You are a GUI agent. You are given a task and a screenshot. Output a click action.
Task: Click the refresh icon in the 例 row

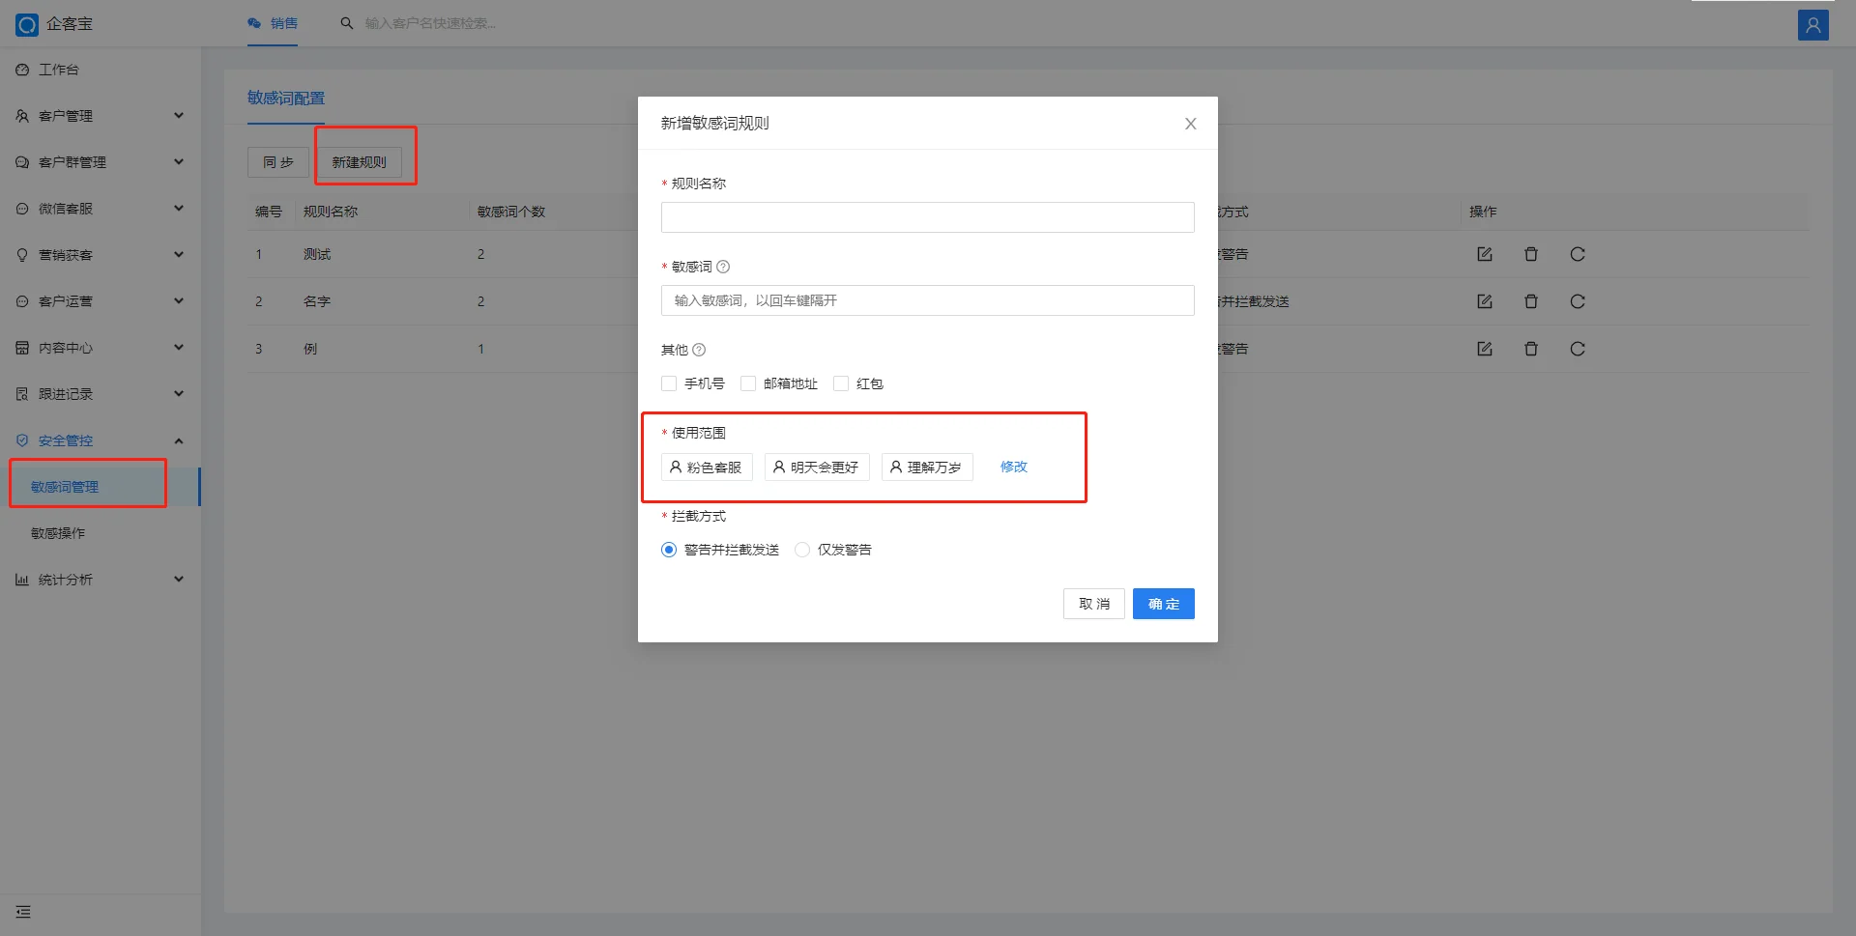point(1578,349)
